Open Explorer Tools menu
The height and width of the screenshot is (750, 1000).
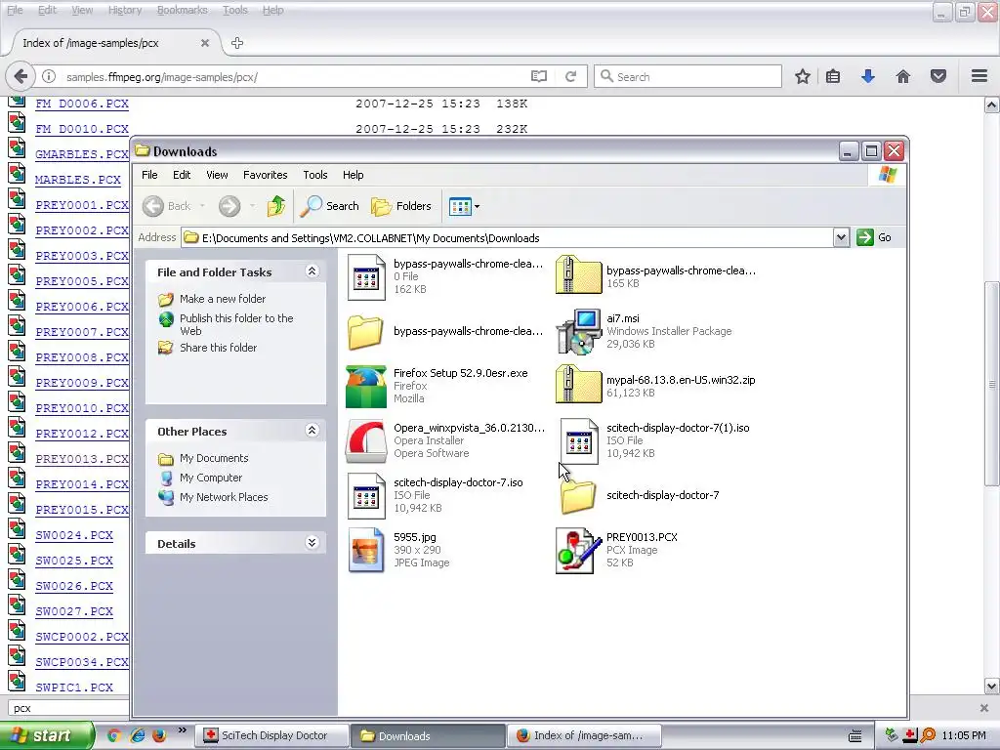[x=315, y=175]
